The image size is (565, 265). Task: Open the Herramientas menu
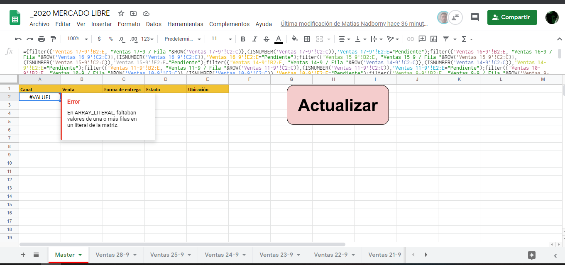(x=186, y=24)
